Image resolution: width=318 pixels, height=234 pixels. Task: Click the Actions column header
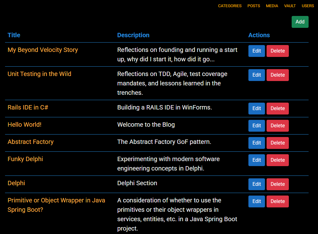[259, 35]
